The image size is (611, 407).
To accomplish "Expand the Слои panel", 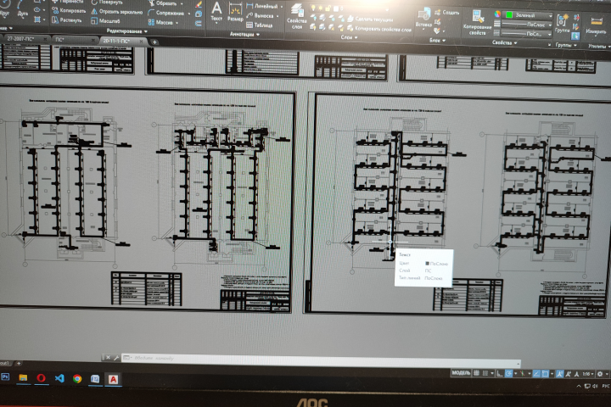I will tap(349, 37).
